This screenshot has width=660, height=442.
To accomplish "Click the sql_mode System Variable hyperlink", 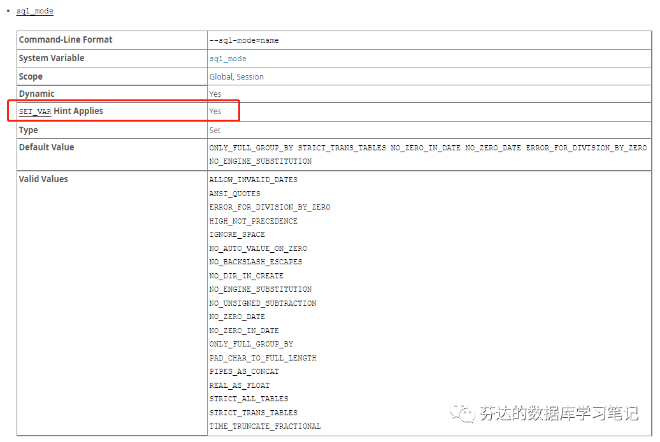I will tap(227, 58).
